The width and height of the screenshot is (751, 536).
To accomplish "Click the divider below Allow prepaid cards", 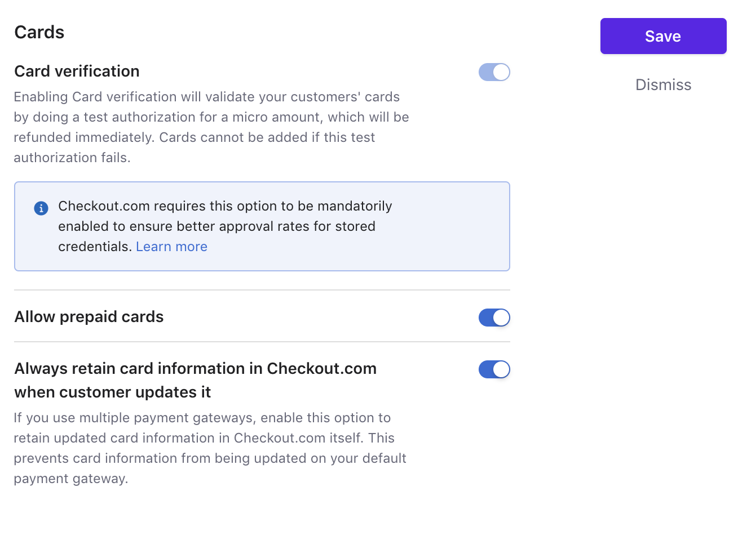I will (262, 342).
